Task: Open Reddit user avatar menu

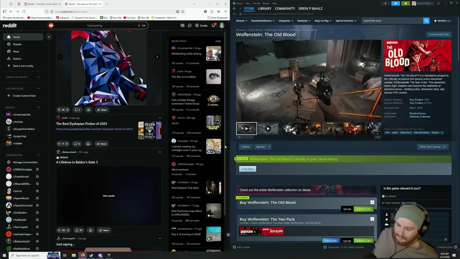Action: [x=222, y=26]
